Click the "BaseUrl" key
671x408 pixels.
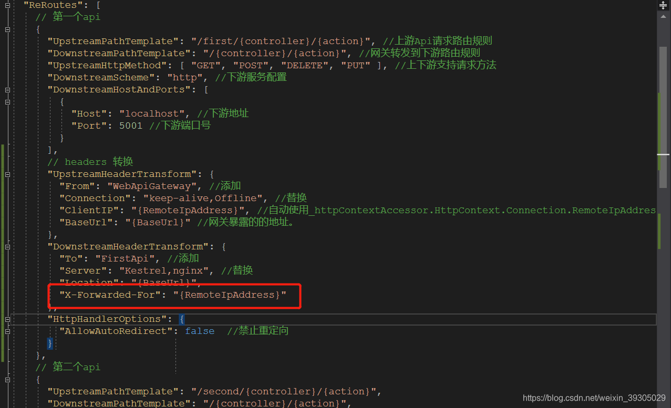pyautogui.click(x=86, y=222)
